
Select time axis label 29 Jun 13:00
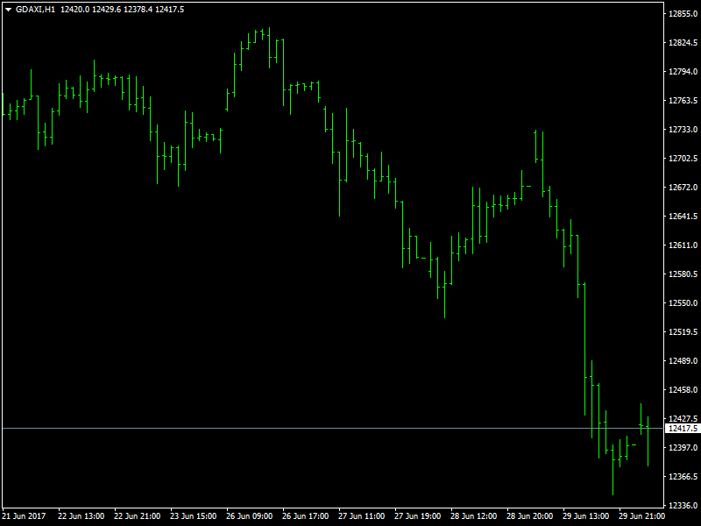[586, 516]
